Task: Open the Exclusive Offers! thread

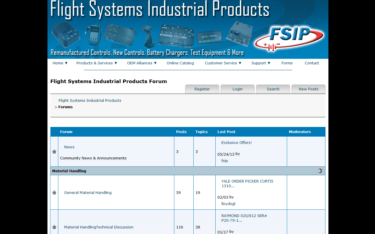Action: point(236,142)
